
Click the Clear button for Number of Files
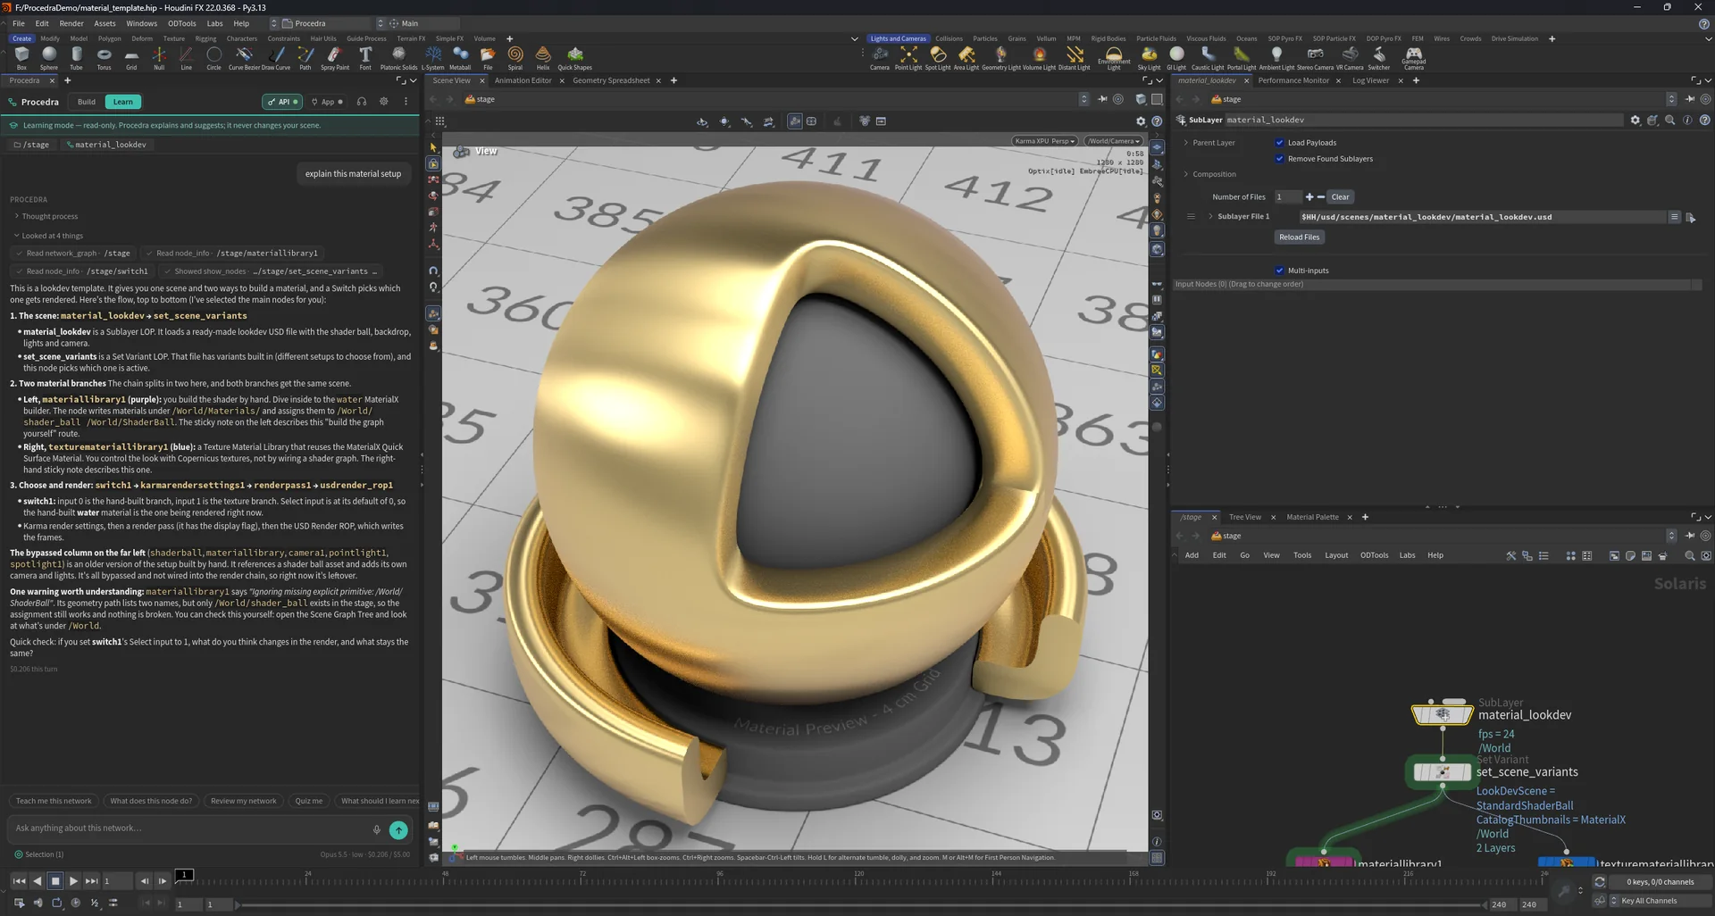pos(1340,197)
